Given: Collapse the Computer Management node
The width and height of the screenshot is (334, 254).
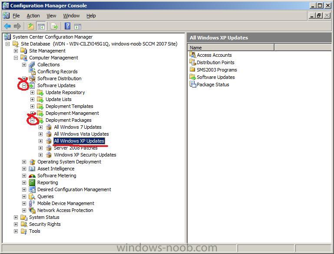Looking at the screenshot, I should [16, 58].
